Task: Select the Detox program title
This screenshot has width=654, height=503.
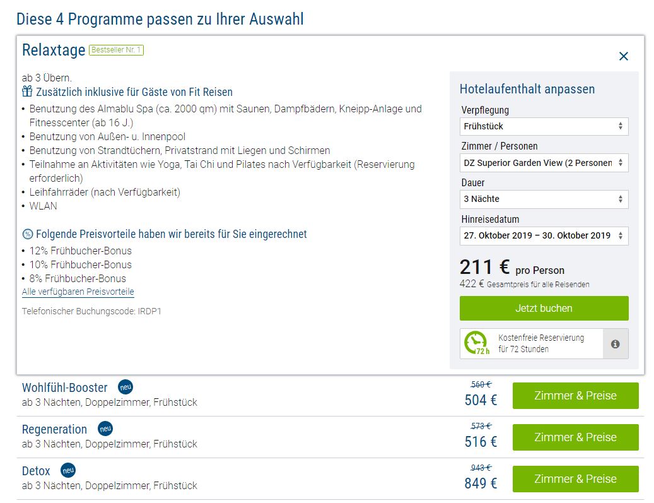Action: tap(36, 471)
